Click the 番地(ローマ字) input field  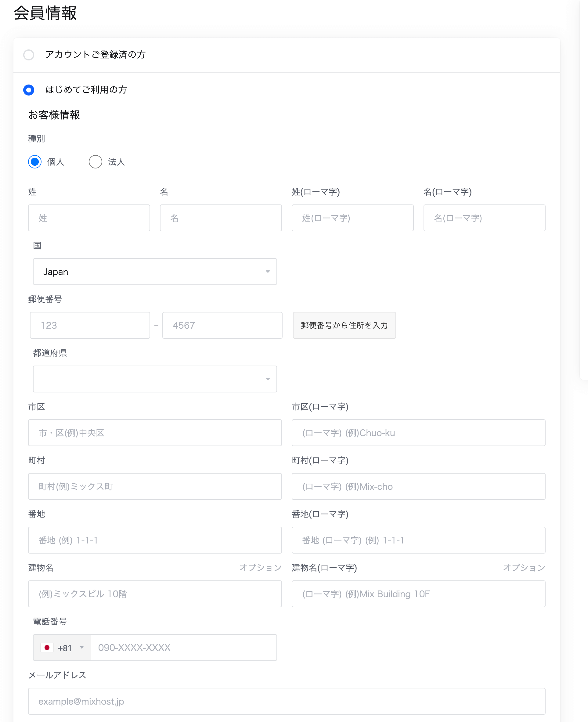[x=419, y=540]
